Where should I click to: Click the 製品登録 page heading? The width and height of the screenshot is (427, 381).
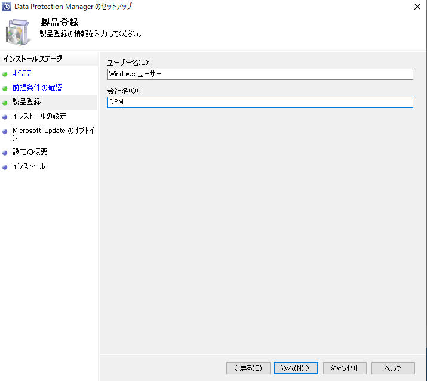point(60,22)
